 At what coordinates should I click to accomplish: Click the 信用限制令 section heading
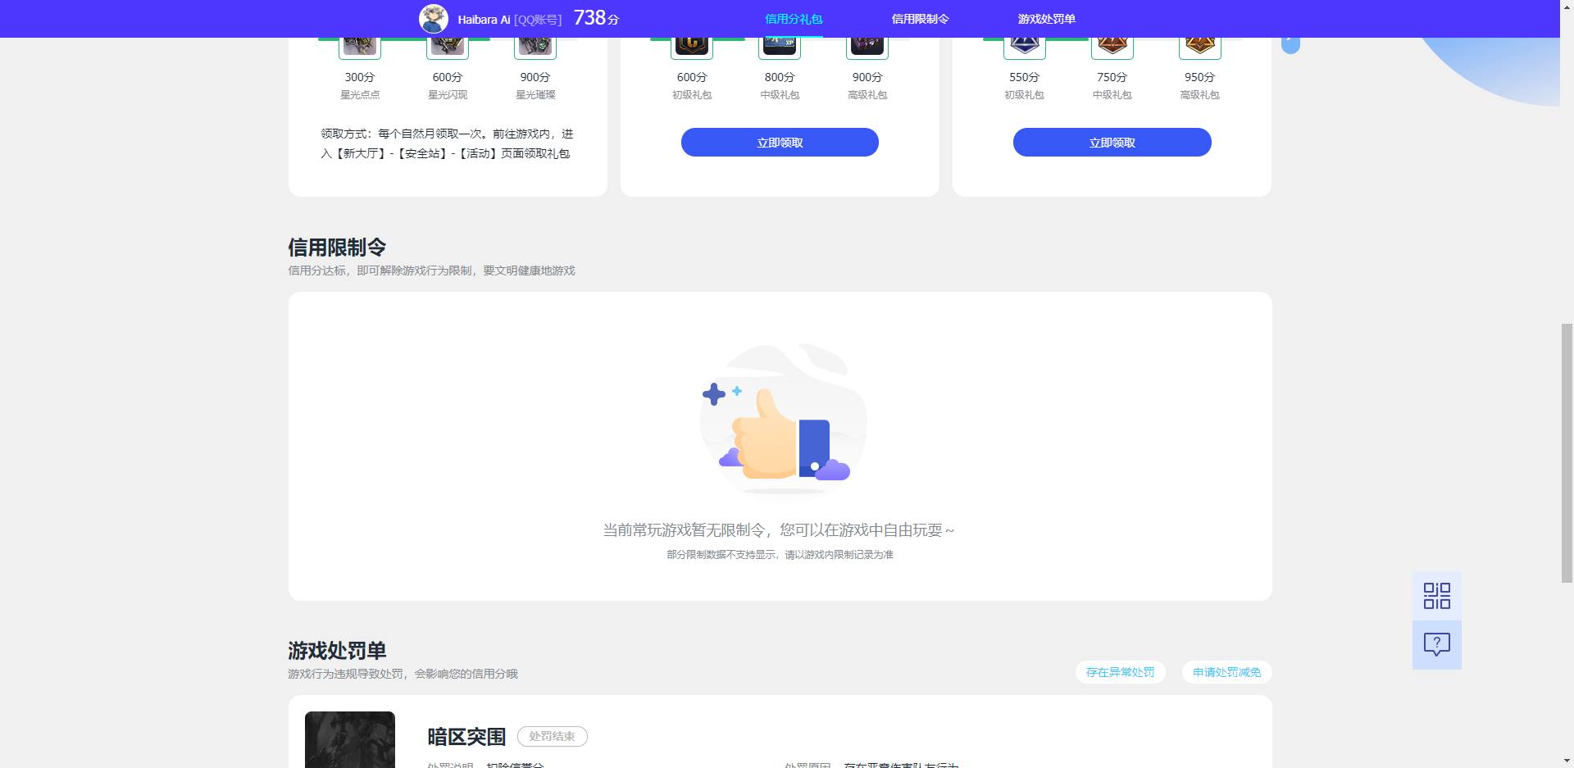click(337, 248)
